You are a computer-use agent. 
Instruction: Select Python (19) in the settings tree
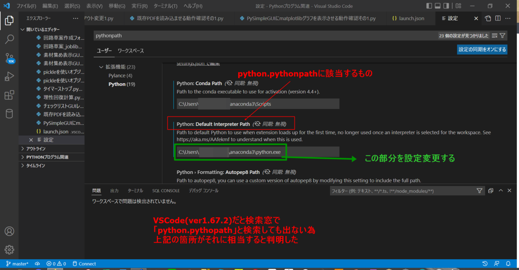click(122, 84)
